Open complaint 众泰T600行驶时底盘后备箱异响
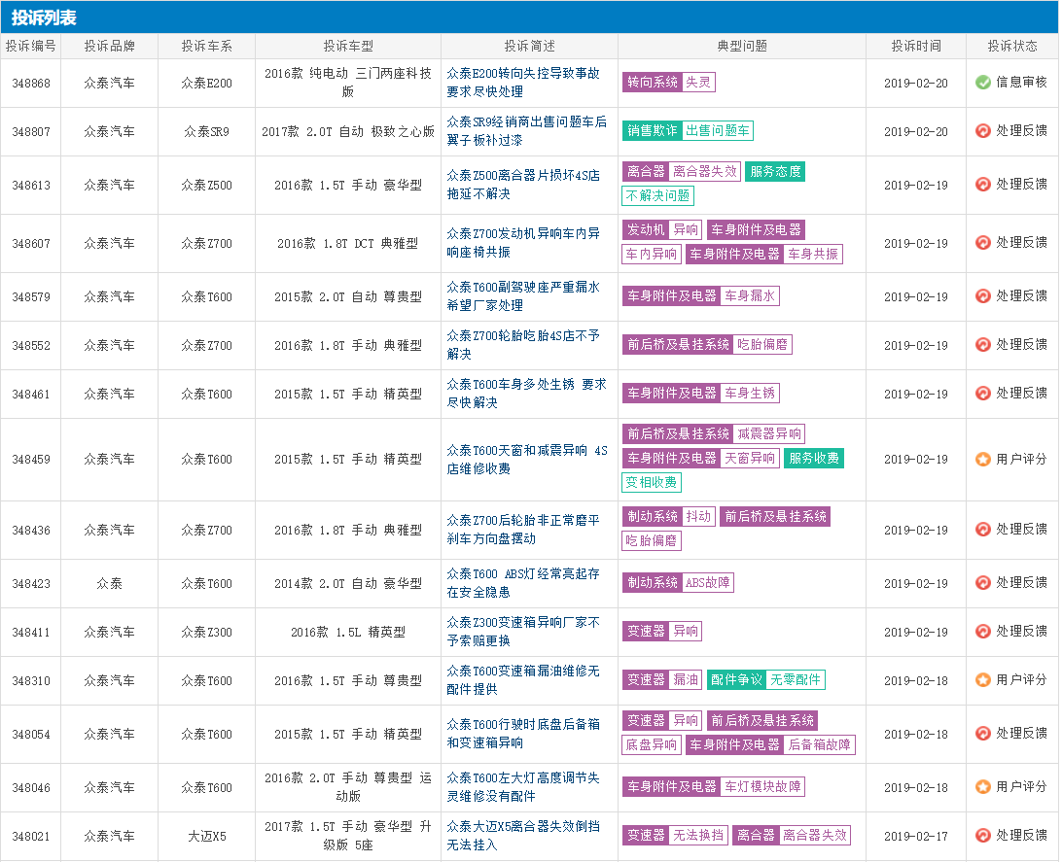 523,734
